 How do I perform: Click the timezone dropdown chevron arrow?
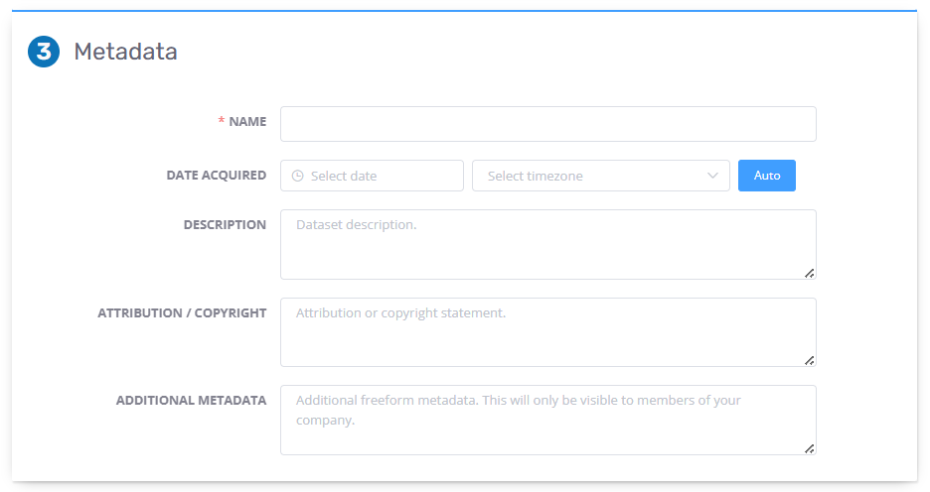click(712, 176)
